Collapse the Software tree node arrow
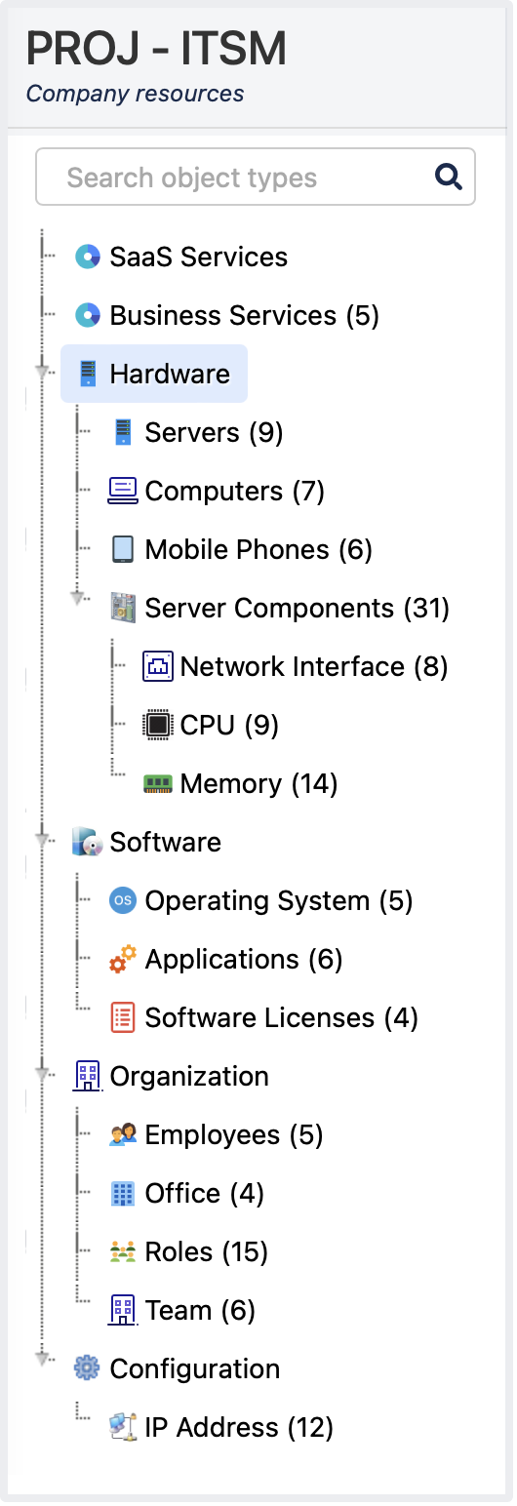Screen dimensions: 517x1506 pos(43,839)
